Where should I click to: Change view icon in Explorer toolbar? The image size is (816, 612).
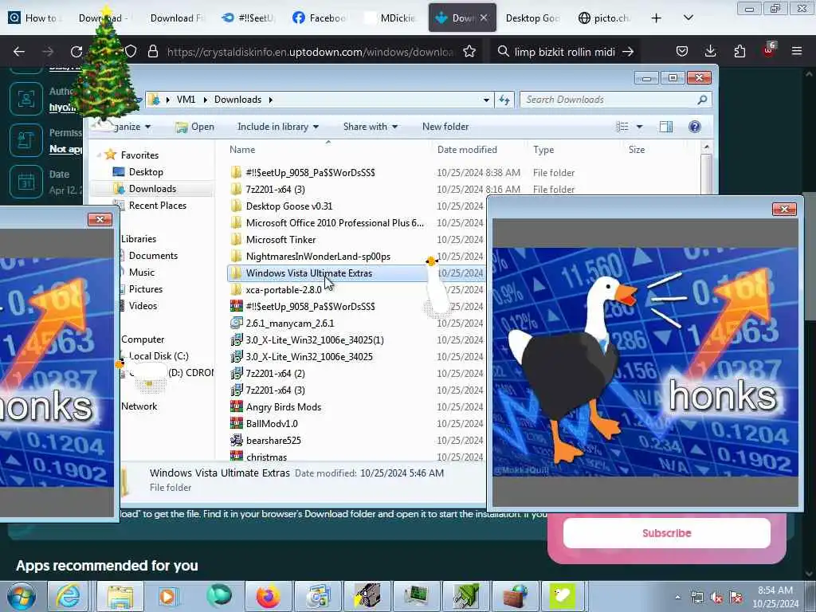click(622, 127)
